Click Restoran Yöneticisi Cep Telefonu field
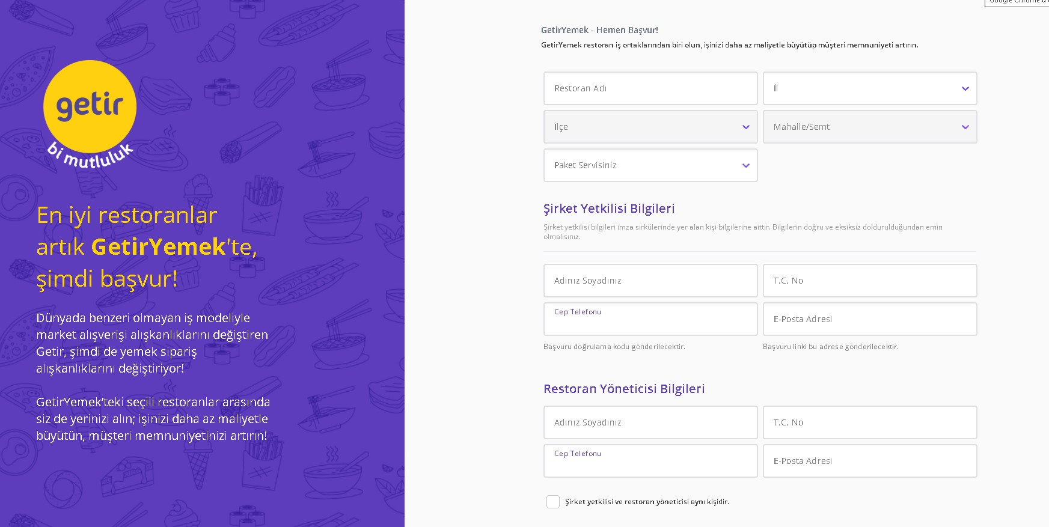The height and width of the screenshot is (527, 1049). 650,463
